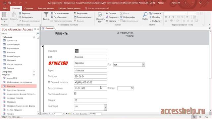Click the record Поиск box at bottom
The image size is (212, 119).
95,114
